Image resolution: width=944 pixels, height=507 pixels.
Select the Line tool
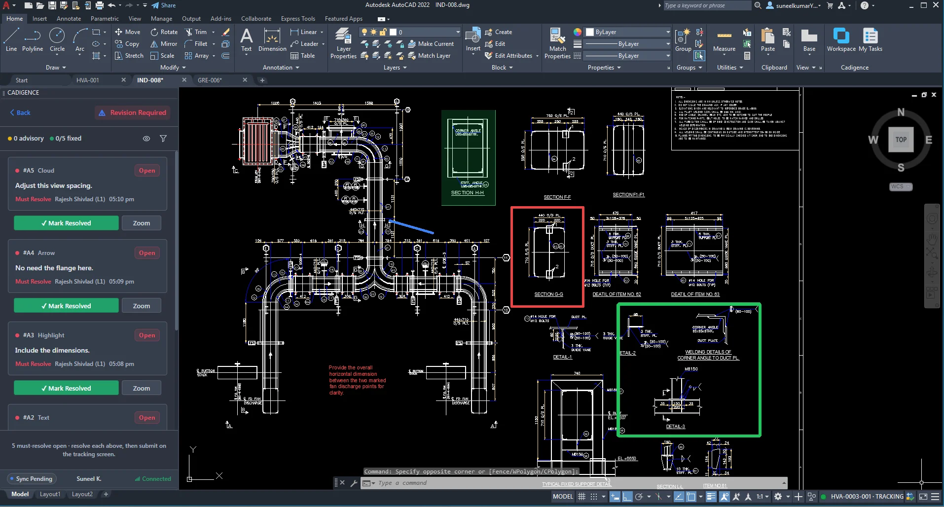[11, 39]
